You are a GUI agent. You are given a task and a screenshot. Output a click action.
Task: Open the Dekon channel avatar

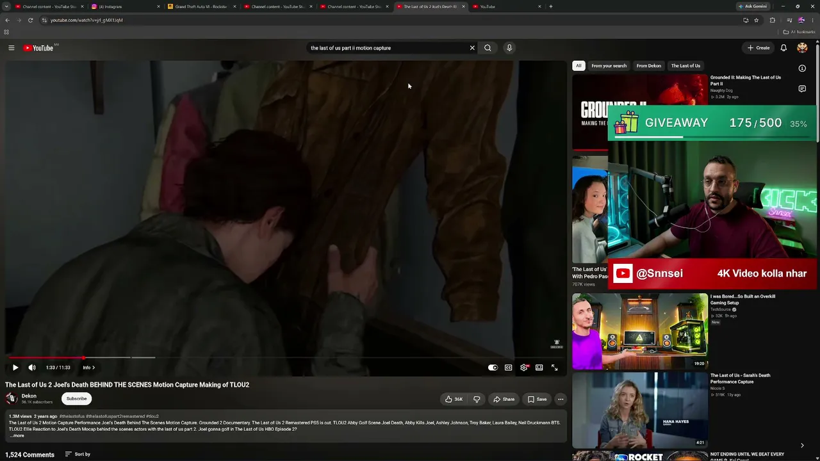(12, 399)
